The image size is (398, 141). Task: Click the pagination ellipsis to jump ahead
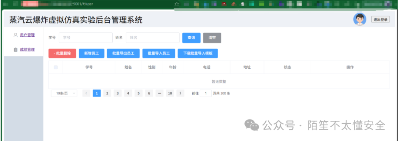point(160,93)
